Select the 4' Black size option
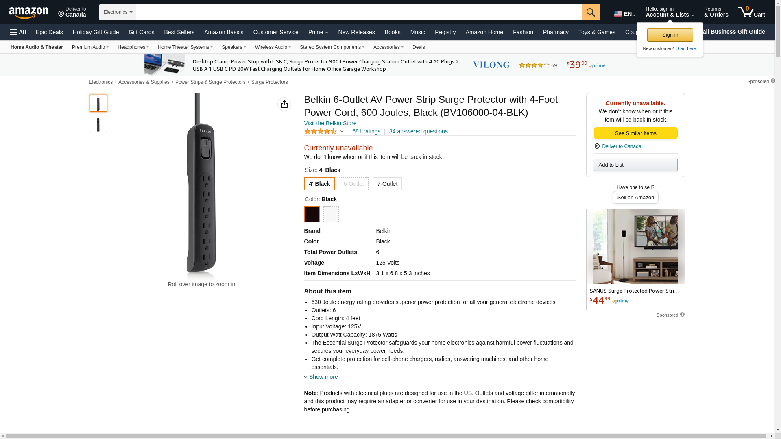Image resolution: width=781 pixels, height=439 pixels. point(319,184)
